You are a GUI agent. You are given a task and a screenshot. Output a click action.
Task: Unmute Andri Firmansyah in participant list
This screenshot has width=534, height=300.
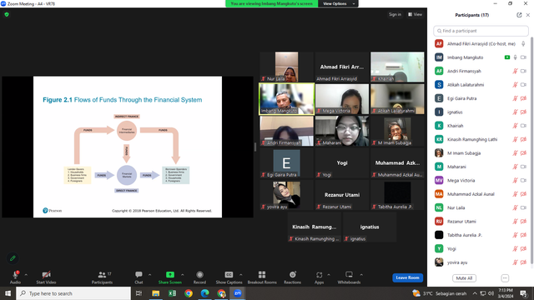click(516, 71)
